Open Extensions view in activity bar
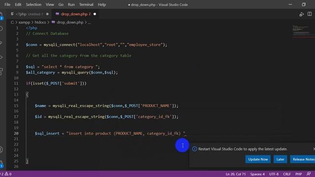The width and height of the screenshot is (315, 177). (x=1, y=71)
